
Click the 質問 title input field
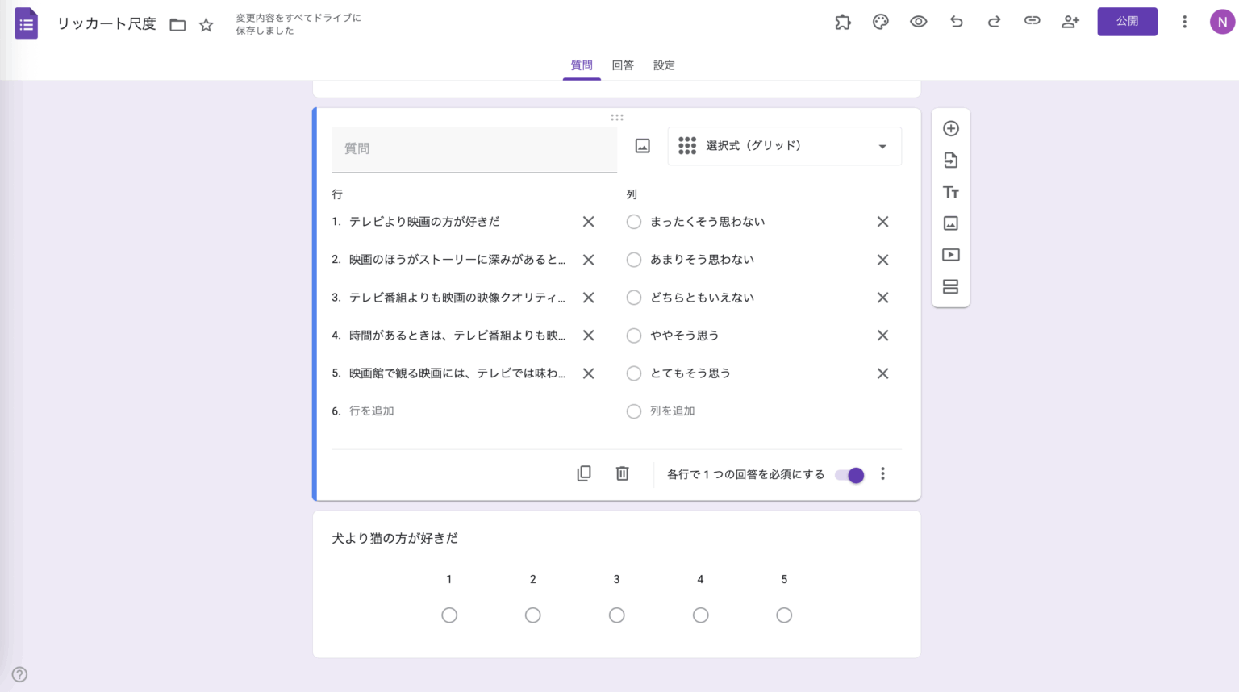[x=474, y=148]
